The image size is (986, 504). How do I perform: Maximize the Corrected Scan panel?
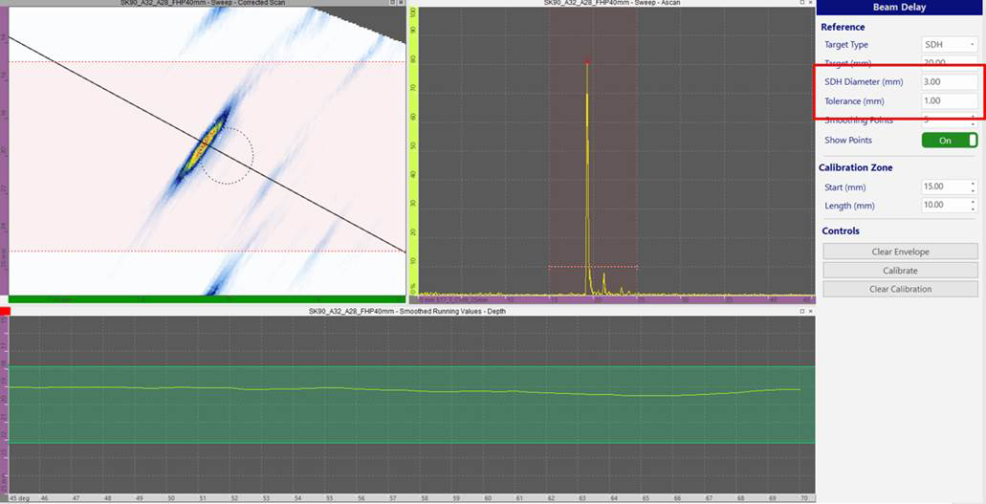393,3
